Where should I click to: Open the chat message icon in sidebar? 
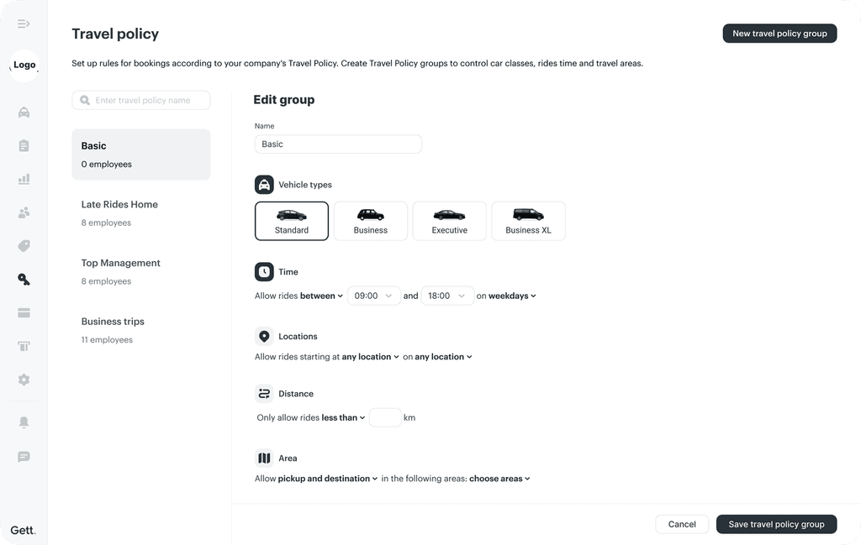24,457
